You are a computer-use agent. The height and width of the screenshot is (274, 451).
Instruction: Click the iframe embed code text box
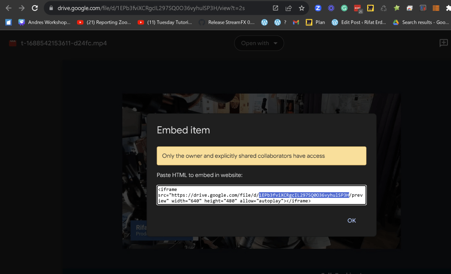(x=261, y=195)
